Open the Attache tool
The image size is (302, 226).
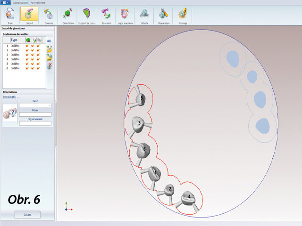click(x=144, y=15)
